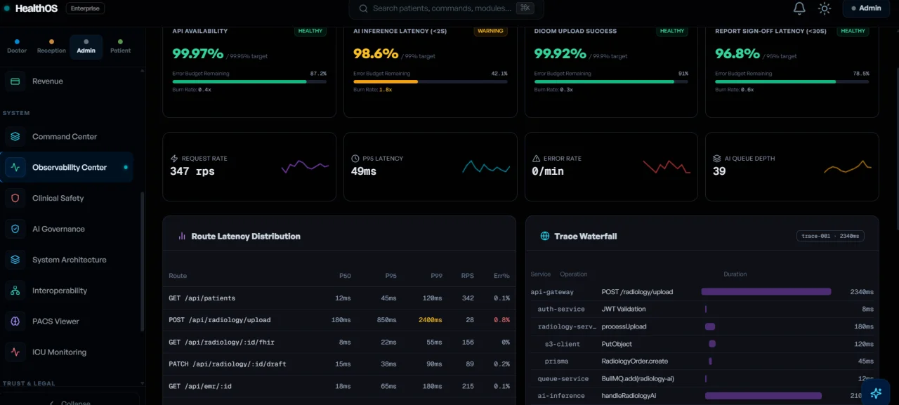The width and height of the screenshot is (899, 405).
Task: Click the PACS Viewer brain icon
Action: click(x=15, y=321)
